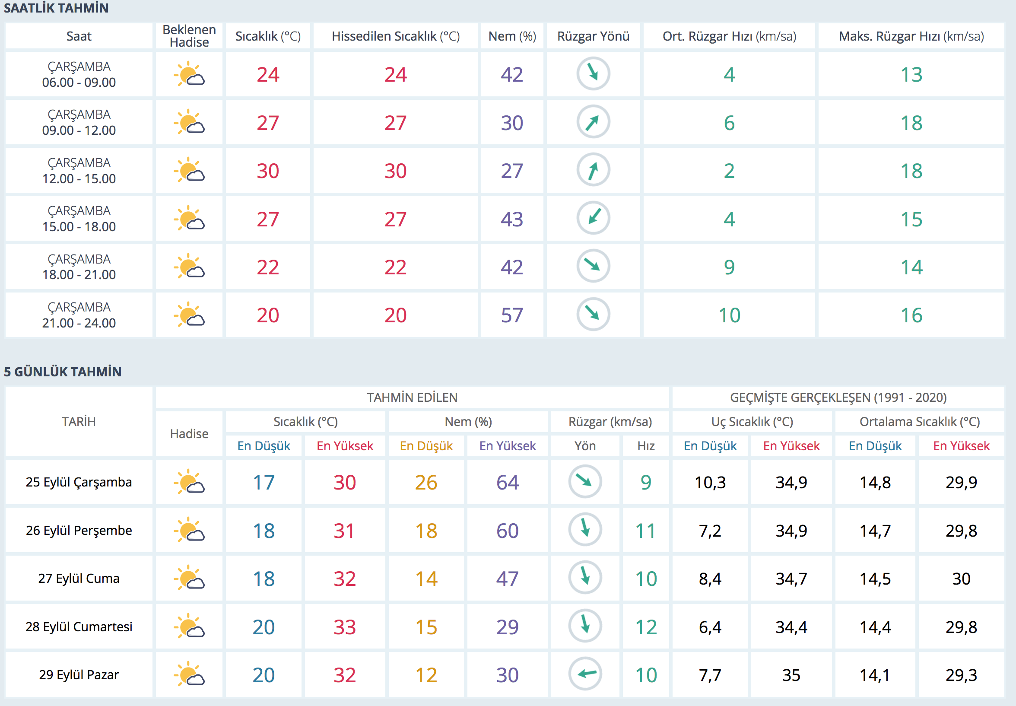Click partly cloudy icon for 26 Eylül Perşembe
Viewport: 1016px width, 706px height.
[189, 530]
